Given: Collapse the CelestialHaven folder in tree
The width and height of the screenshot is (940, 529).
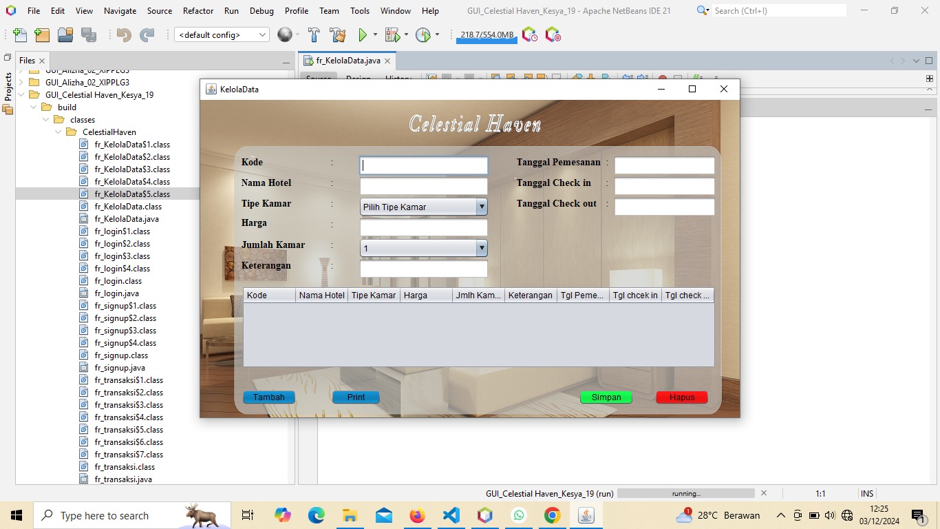Looking at the screenshot, I should tap(58, 132).
